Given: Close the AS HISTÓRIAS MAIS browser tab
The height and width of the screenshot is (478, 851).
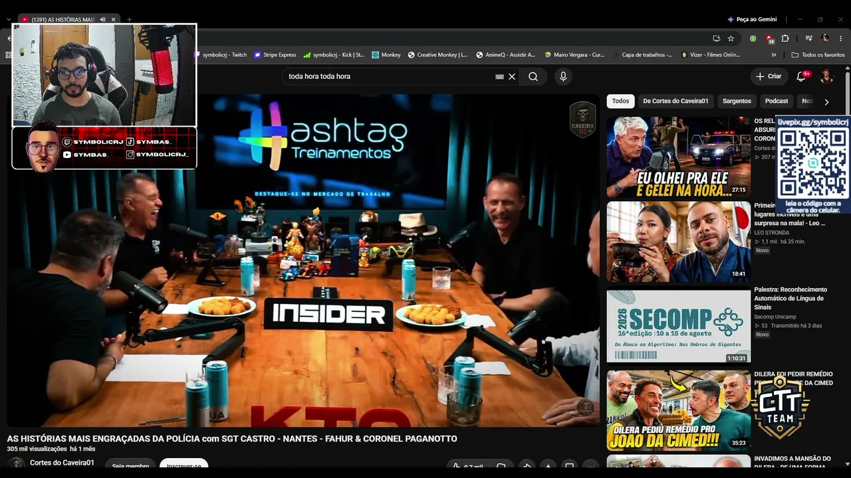Looking at the screenshot, I should (x=114, y=20).
